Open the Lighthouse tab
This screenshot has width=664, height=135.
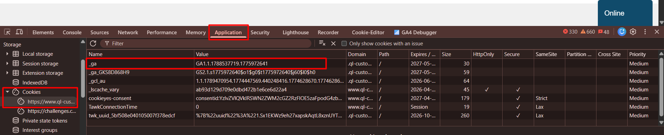pyautogui.click(x=295, y=32)
